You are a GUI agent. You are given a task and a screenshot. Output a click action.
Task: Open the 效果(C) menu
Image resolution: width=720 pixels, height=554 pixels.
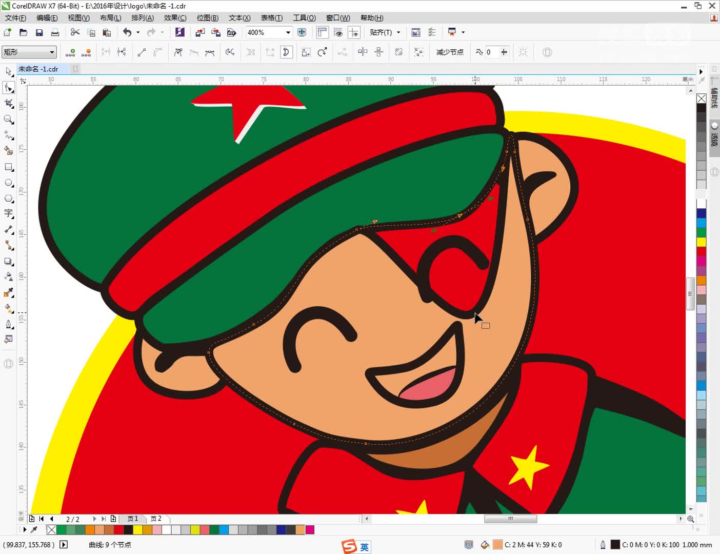click(175, 18)
